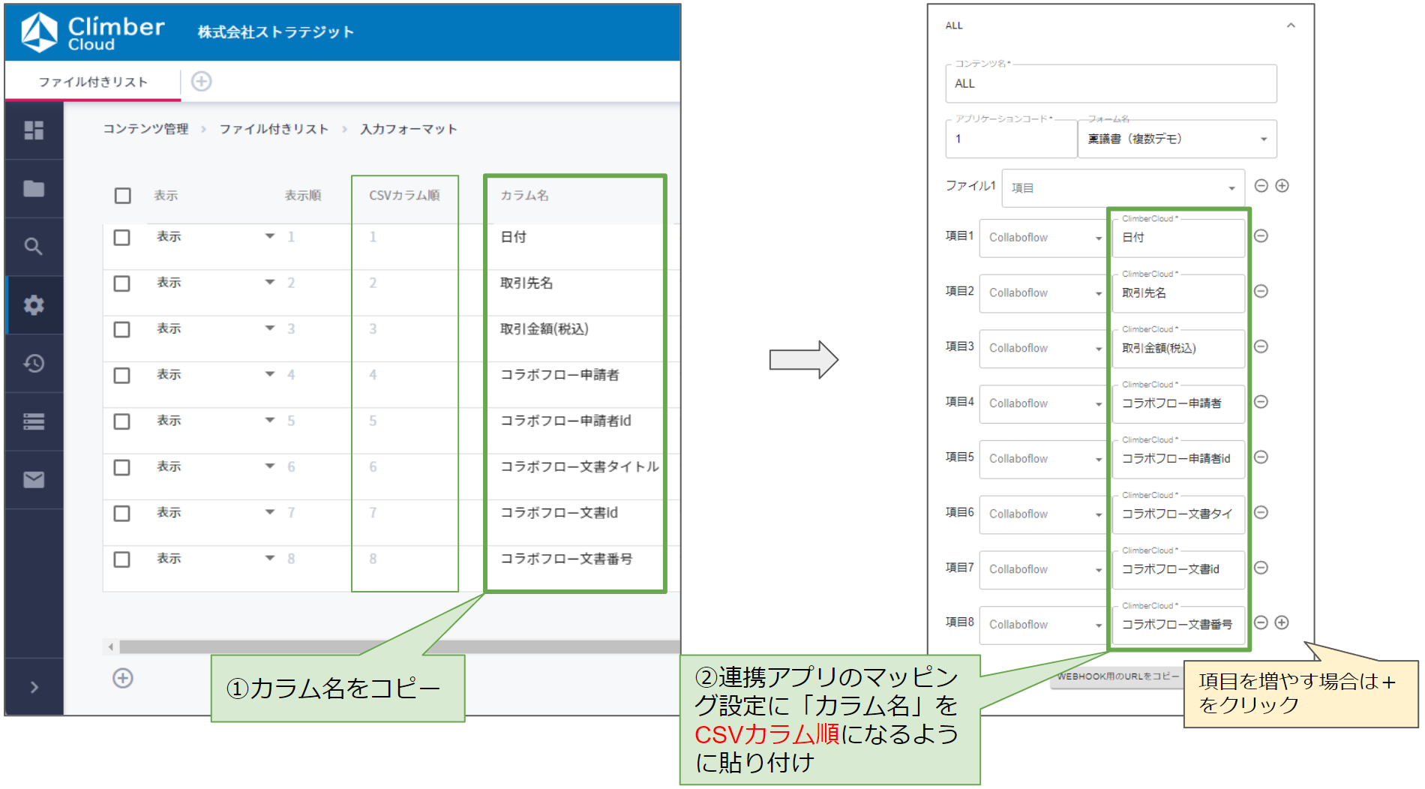1425x789 pixels.
Task: Edit the アプリケーションコード field
Action: coord(1011,139)
